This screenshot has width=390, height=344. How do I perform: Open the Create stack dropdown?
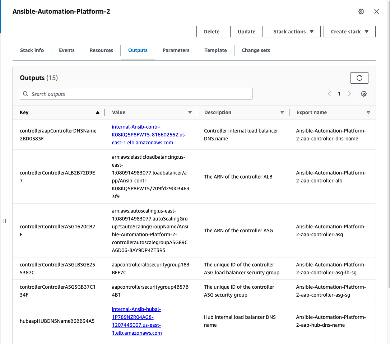[x=349, y=32]
